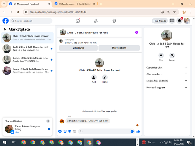The width and height of the screenshot is (195, 146).
Task: Dismiss the New notification popup
Action: click(48, 121)
